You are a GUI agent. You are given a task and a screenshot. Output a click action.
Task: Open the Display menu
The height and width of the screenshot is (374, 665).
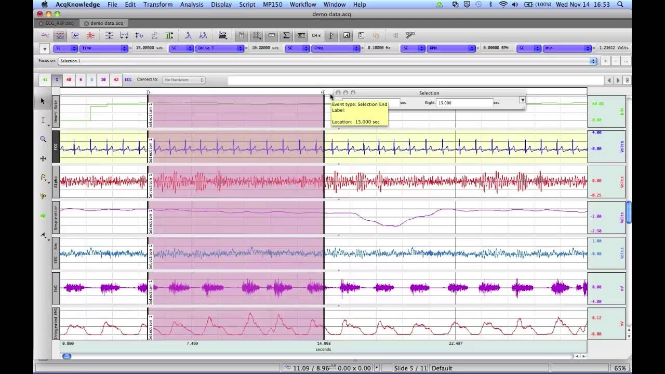coord(221,5)
